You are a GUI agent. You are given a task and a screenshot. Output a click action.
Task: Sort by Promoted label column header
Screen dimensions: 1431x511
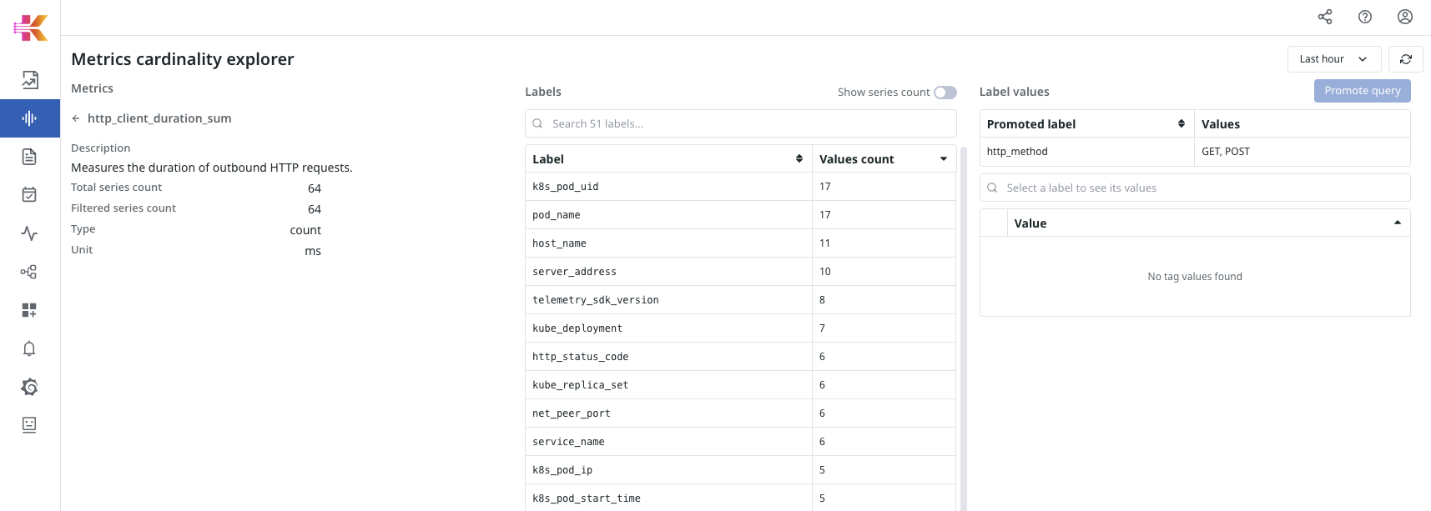(x=1086, y=124)
